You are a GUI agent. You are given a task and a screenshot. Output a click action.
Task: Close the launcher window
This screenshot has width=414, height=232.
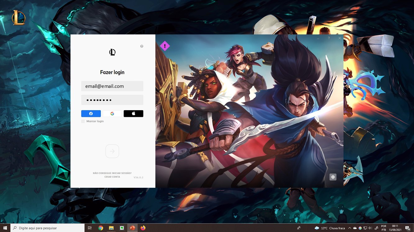(x=340, y=38)
